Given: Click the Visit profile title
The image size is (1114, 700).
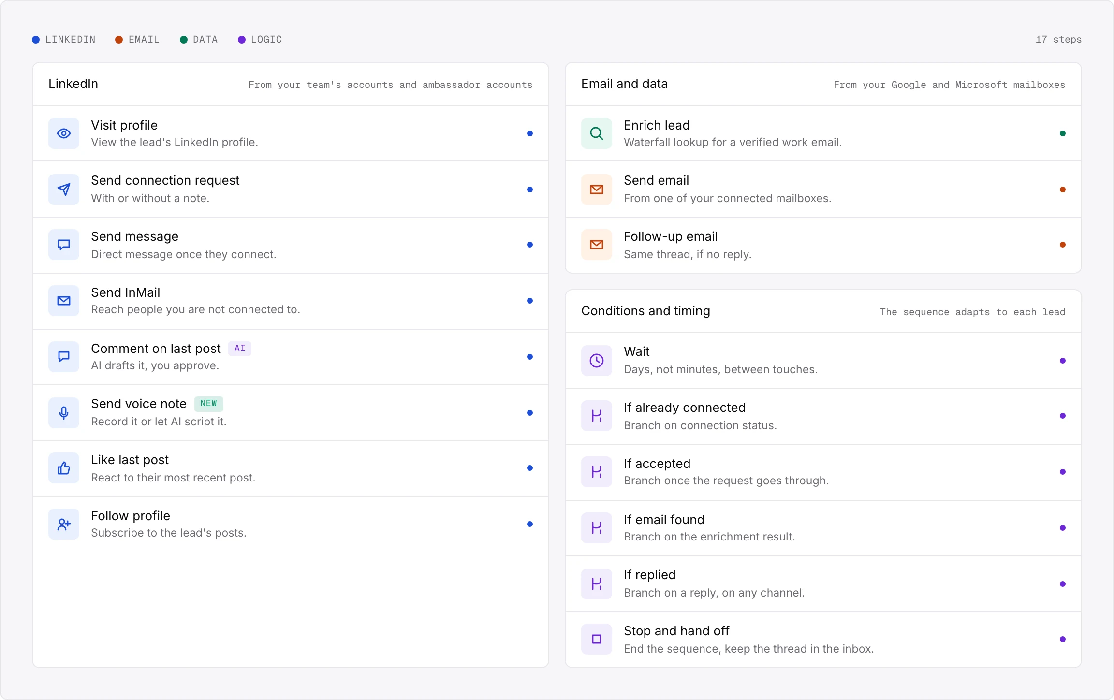Looking at the screenshot, I should [x=124, y=125].
